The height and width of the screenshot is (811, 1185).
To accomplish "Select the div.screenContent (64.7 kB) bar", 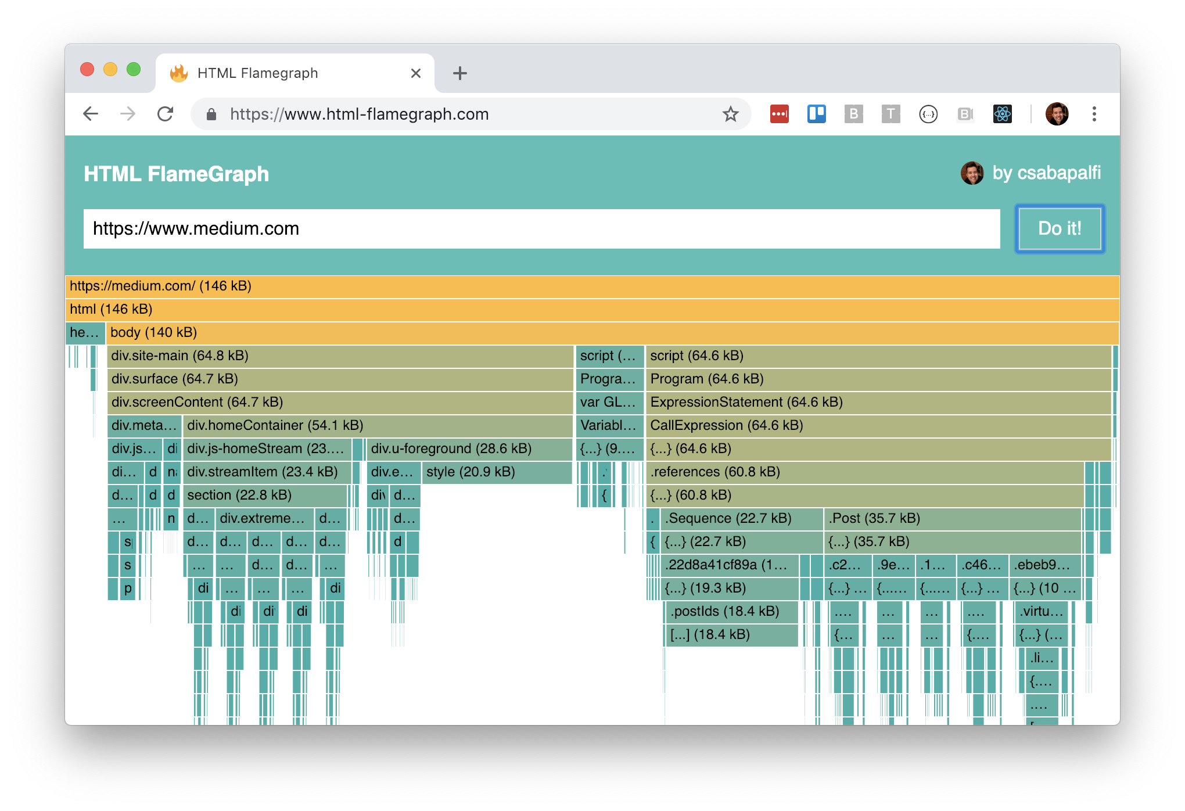I will [340, 403].
